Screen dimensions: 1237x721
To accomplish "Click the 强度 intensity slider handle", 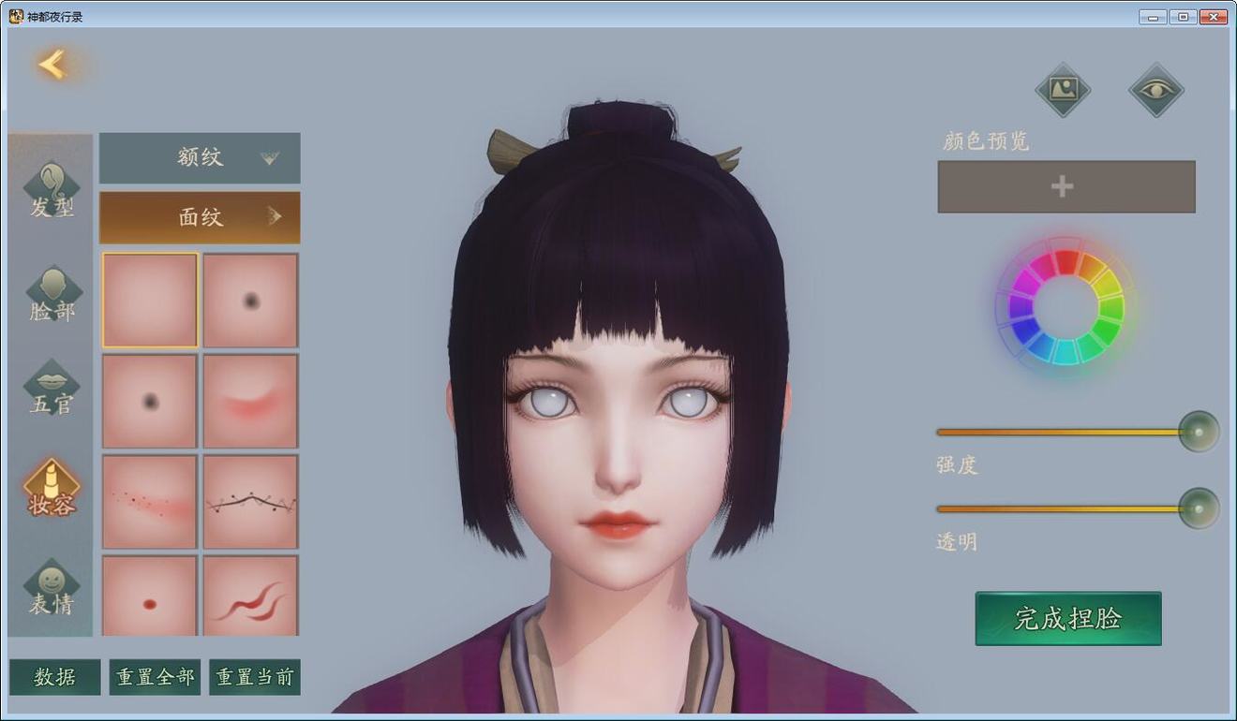I will point(1199,432).
